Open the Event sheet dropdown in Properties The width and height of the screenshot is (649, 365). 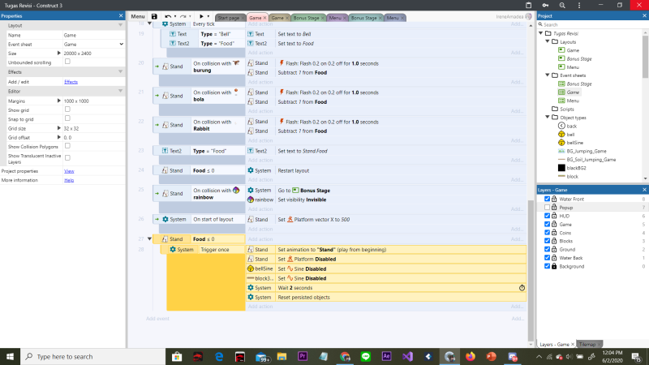pyautogui.click(x=93, y=45)
